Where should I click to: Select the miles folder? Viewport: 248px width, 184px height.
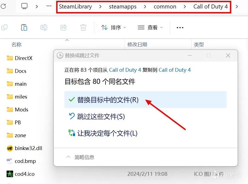pos(21,97)
